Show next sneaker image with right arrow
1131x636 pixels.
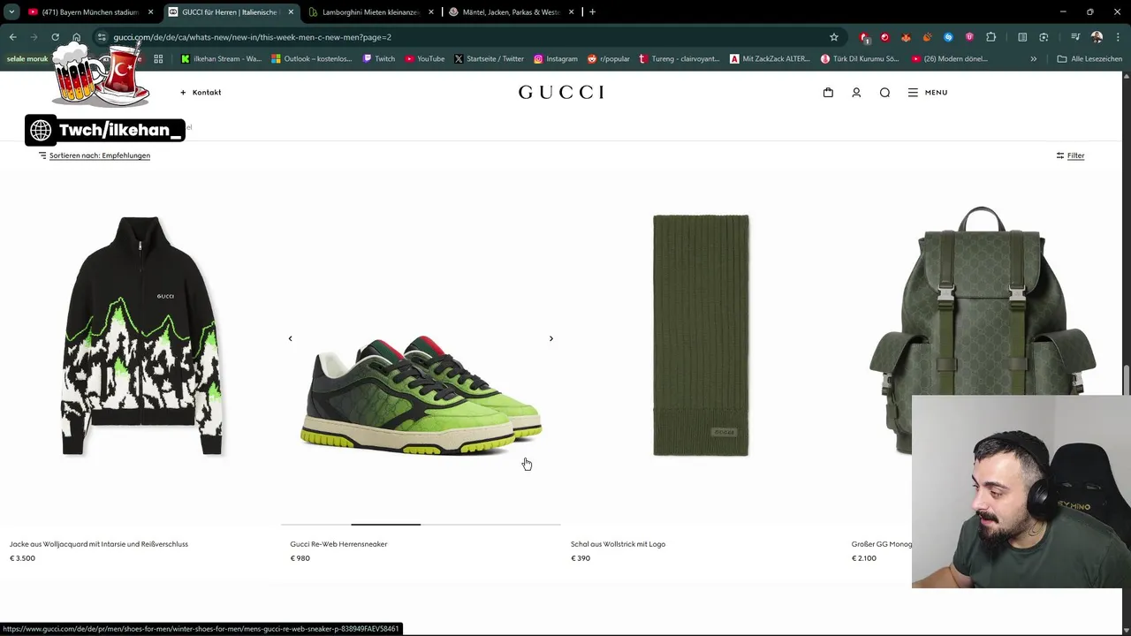click(550, 338)
